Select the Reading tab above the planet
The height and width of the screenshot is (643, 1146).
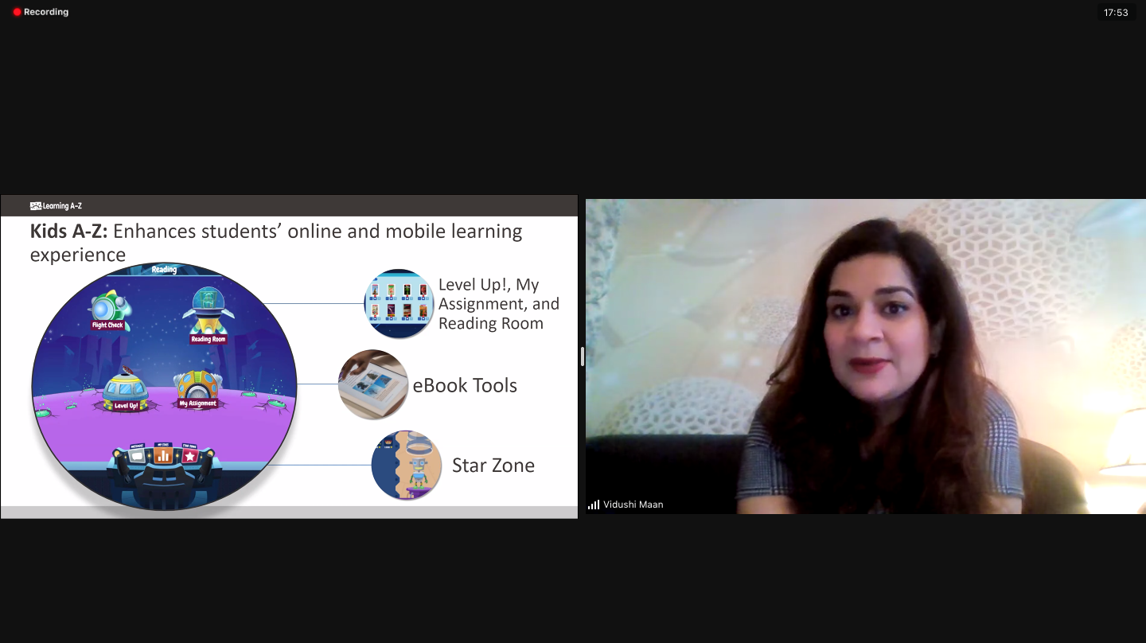pyautogui.click(x=164, y=270)
